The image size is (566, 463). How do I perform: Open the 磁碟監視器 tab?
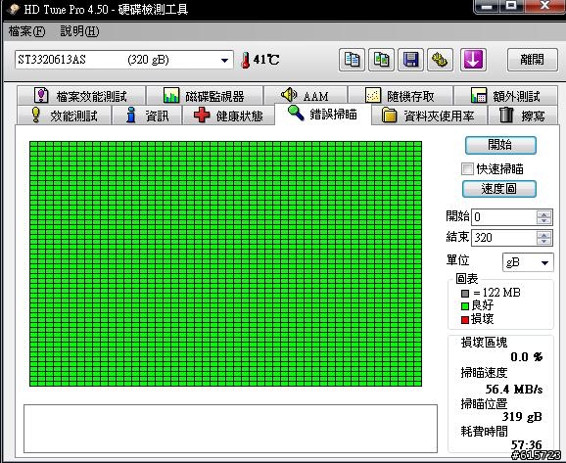(x=205, y=96)
